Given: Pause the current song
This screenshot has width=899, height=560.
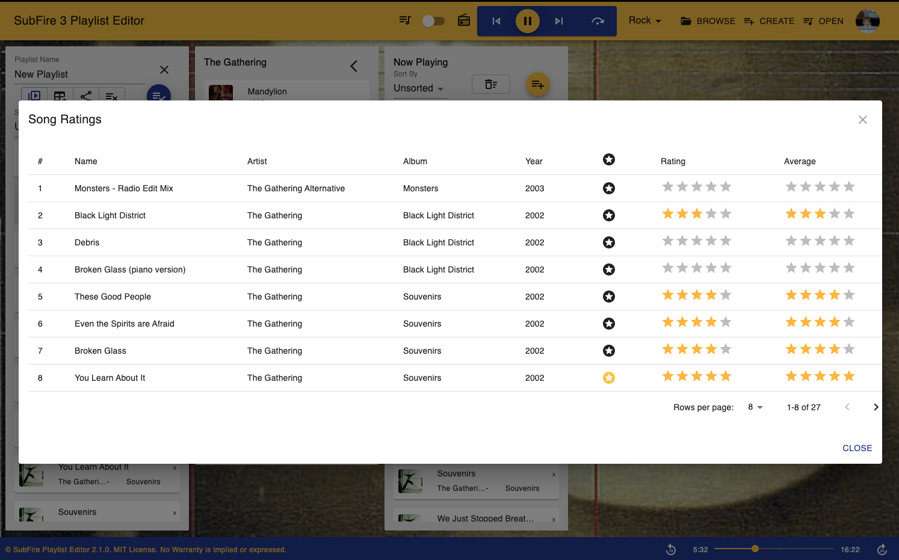Looking at the screenshot, I should pos(528,21).
